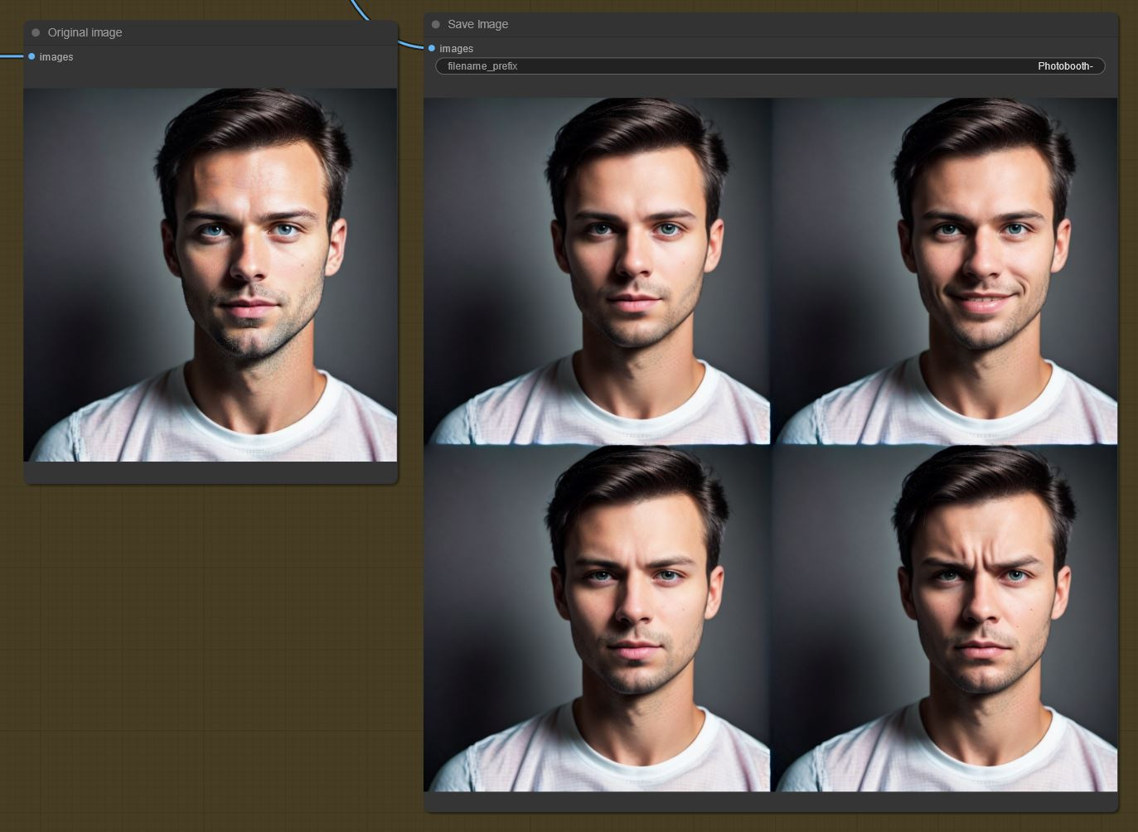Collapse the Save Image node via its title circle
The height and width of the screenshot is (832, 1138).
(436, 24)
